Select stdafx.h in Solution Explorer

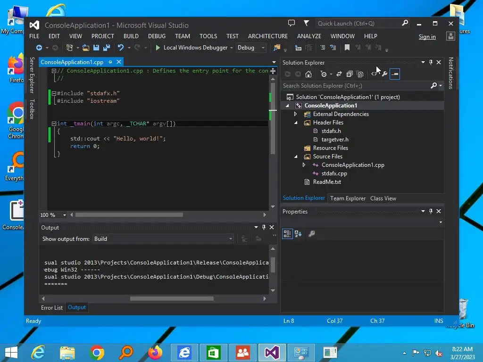(331, 131)
